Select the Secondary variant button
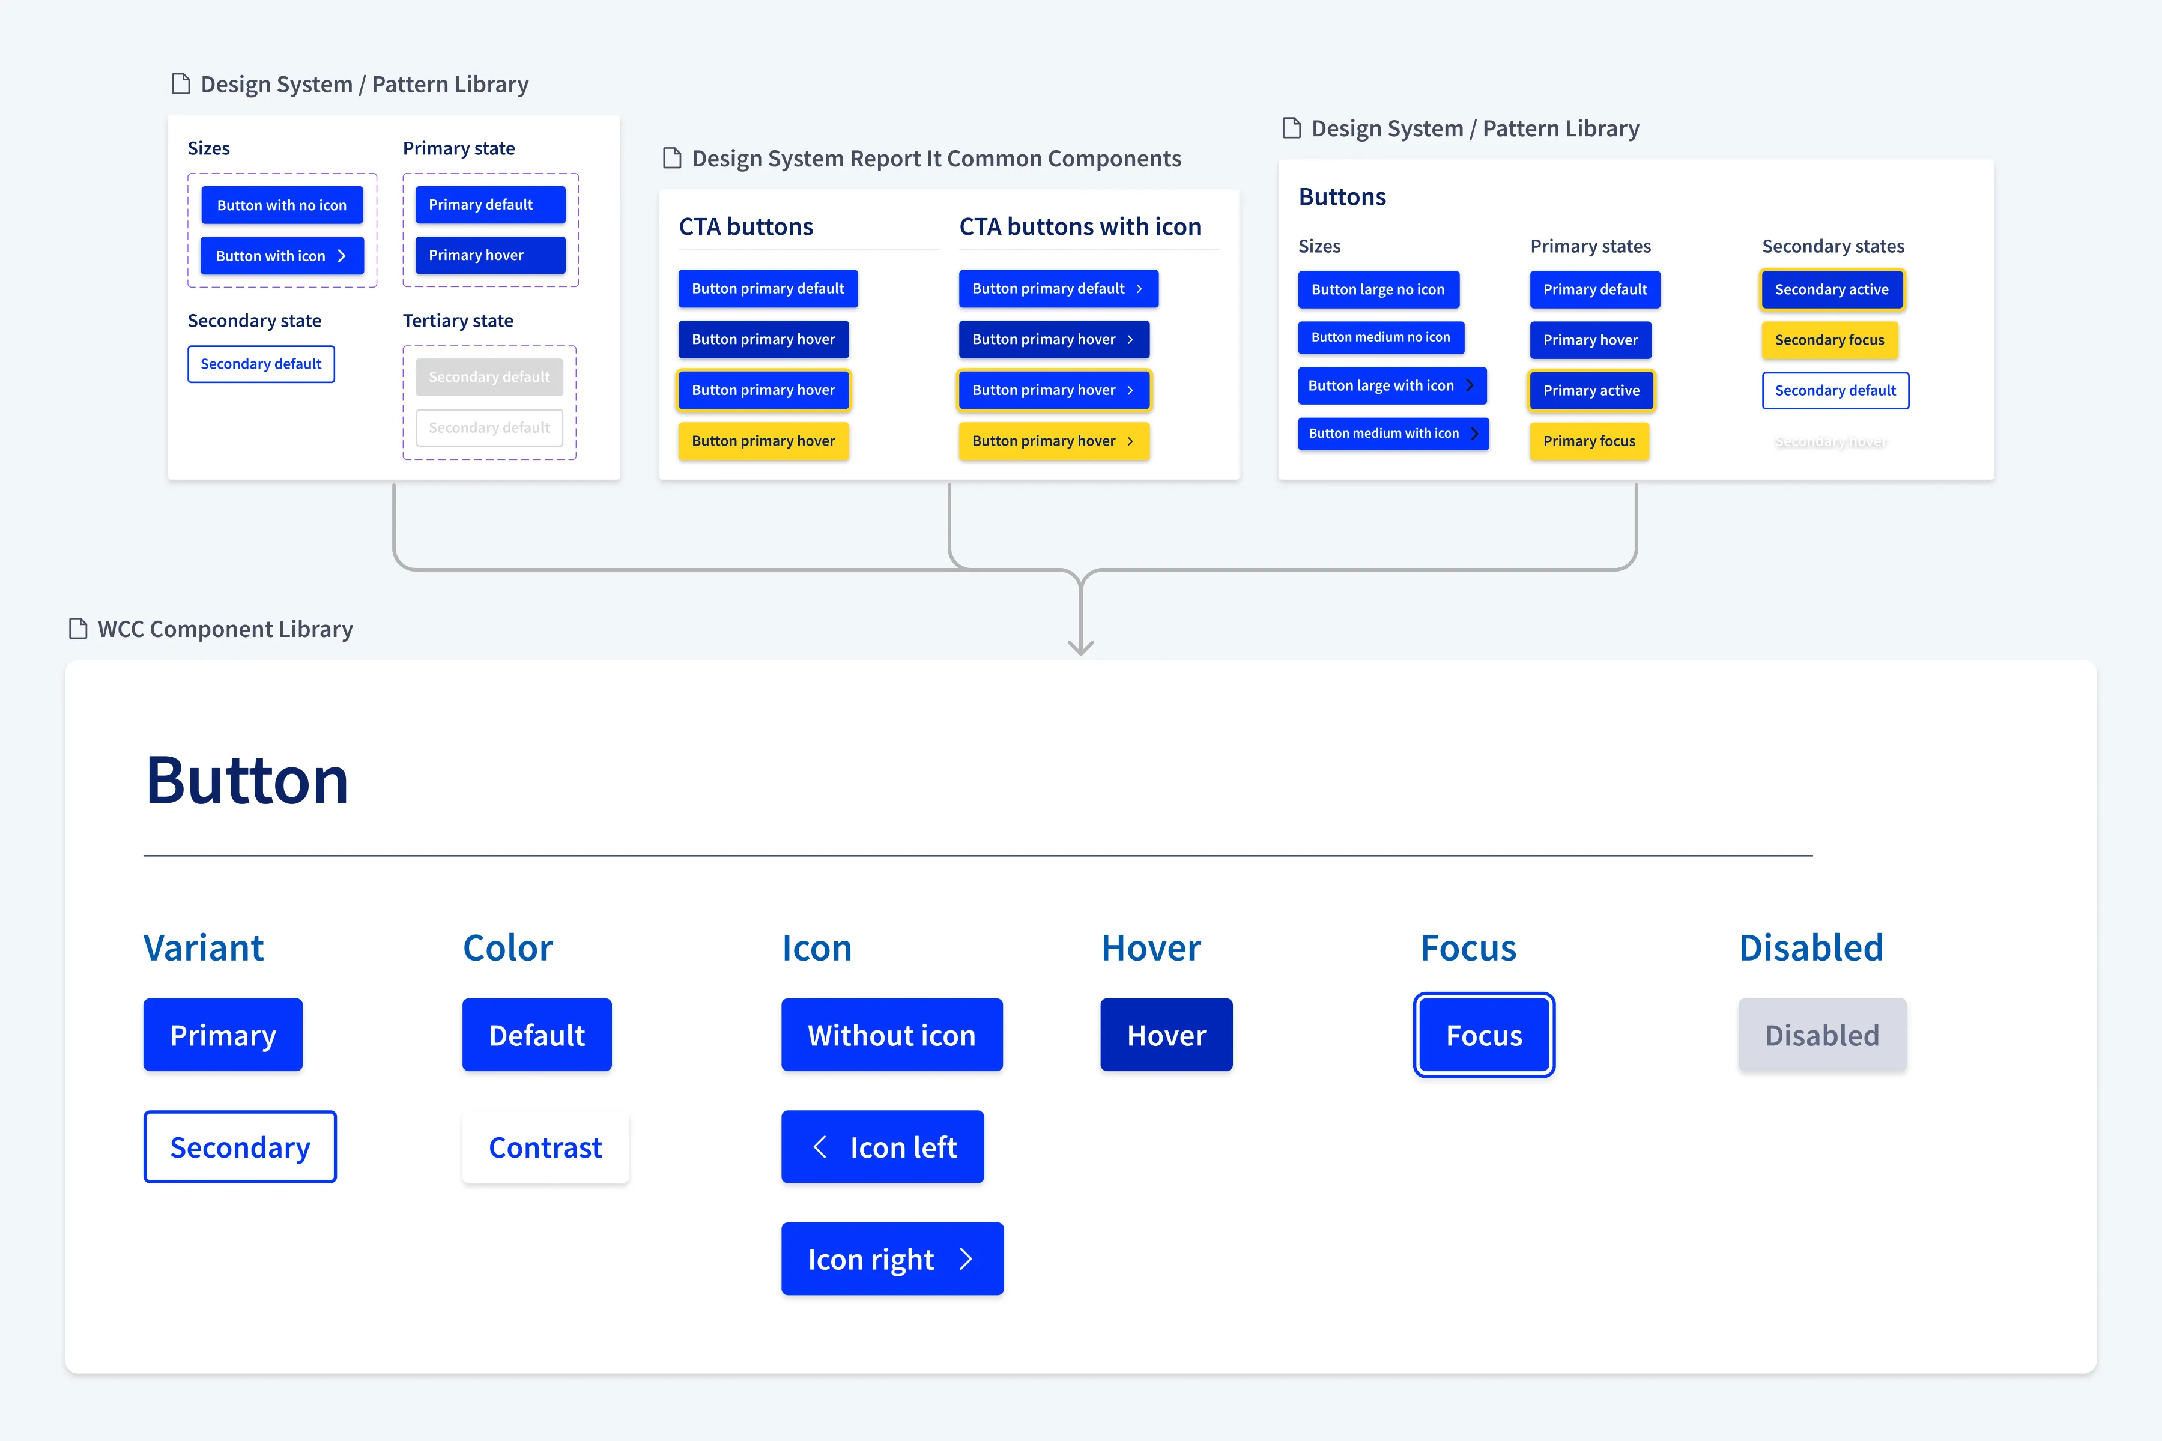 pyautogui.click(x=240, y=1146)
